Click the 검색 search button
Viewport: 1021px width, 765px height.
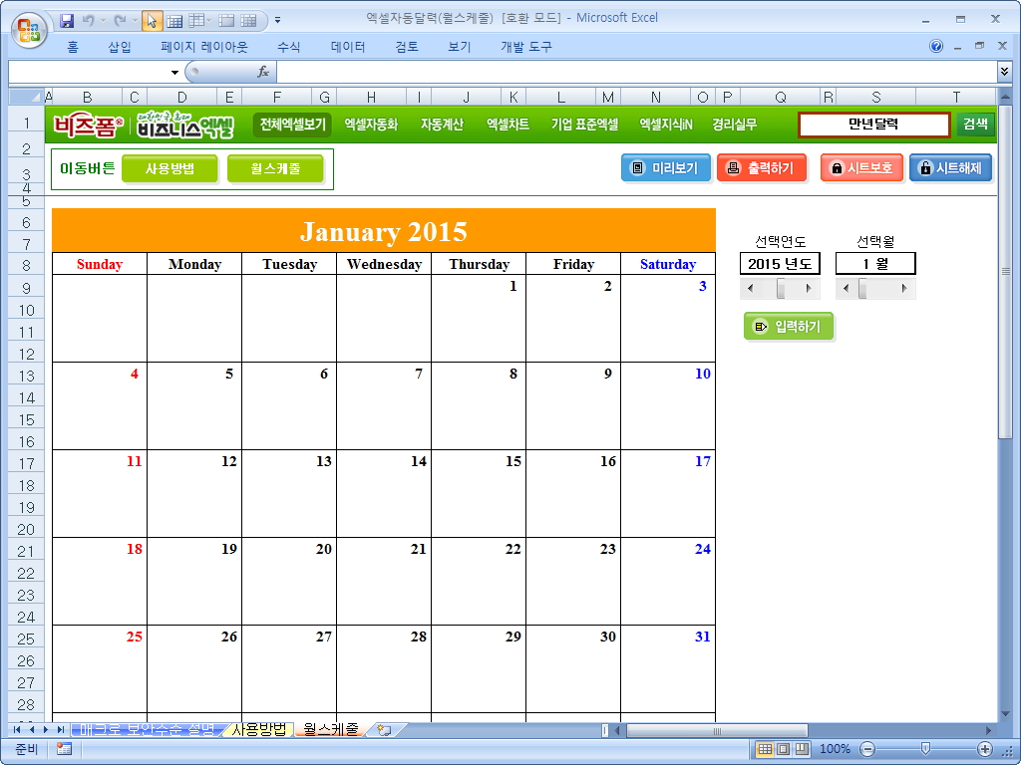coord(975,125)
